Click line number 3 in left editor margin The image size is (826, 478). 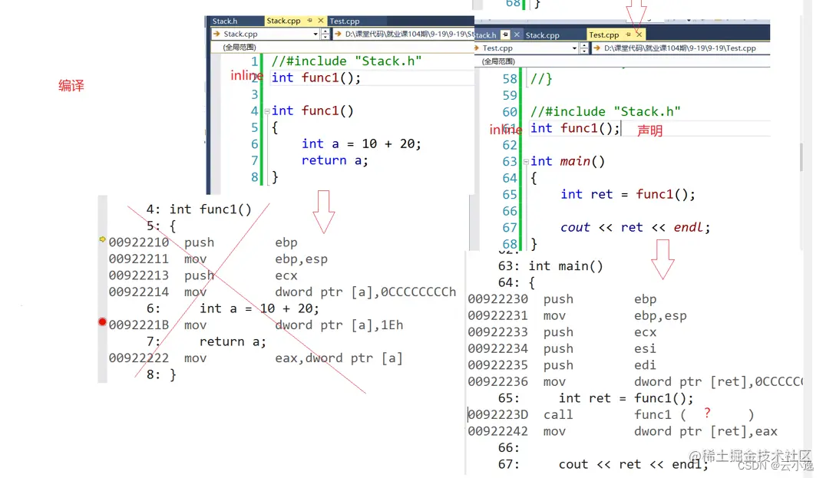(254, 94)
